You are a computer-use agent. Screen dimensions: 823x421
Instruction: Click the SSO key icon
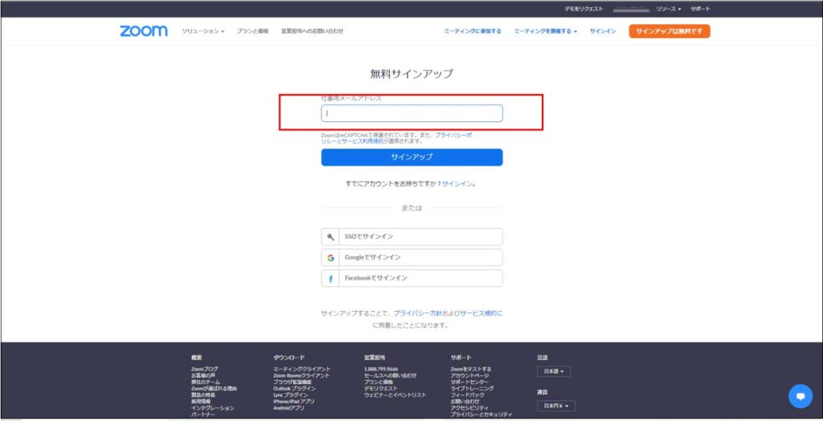tap(330, 237)
